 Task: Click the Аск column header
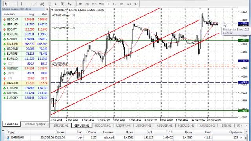click(x=44, y=14)
